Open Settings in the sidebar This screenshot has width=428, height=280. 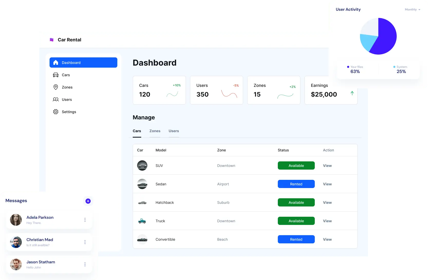coord(83,112)
